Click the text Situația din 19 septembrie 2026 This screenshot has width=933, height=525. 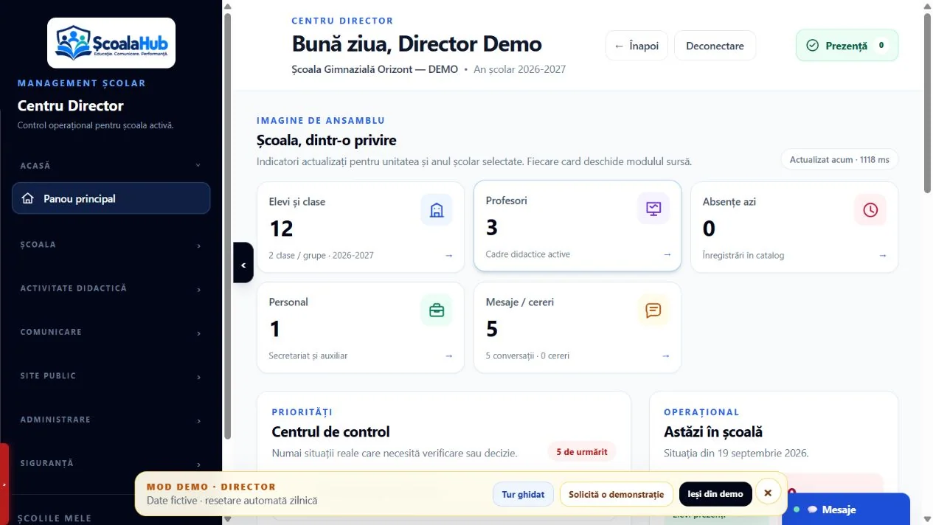tap(736, 453)
